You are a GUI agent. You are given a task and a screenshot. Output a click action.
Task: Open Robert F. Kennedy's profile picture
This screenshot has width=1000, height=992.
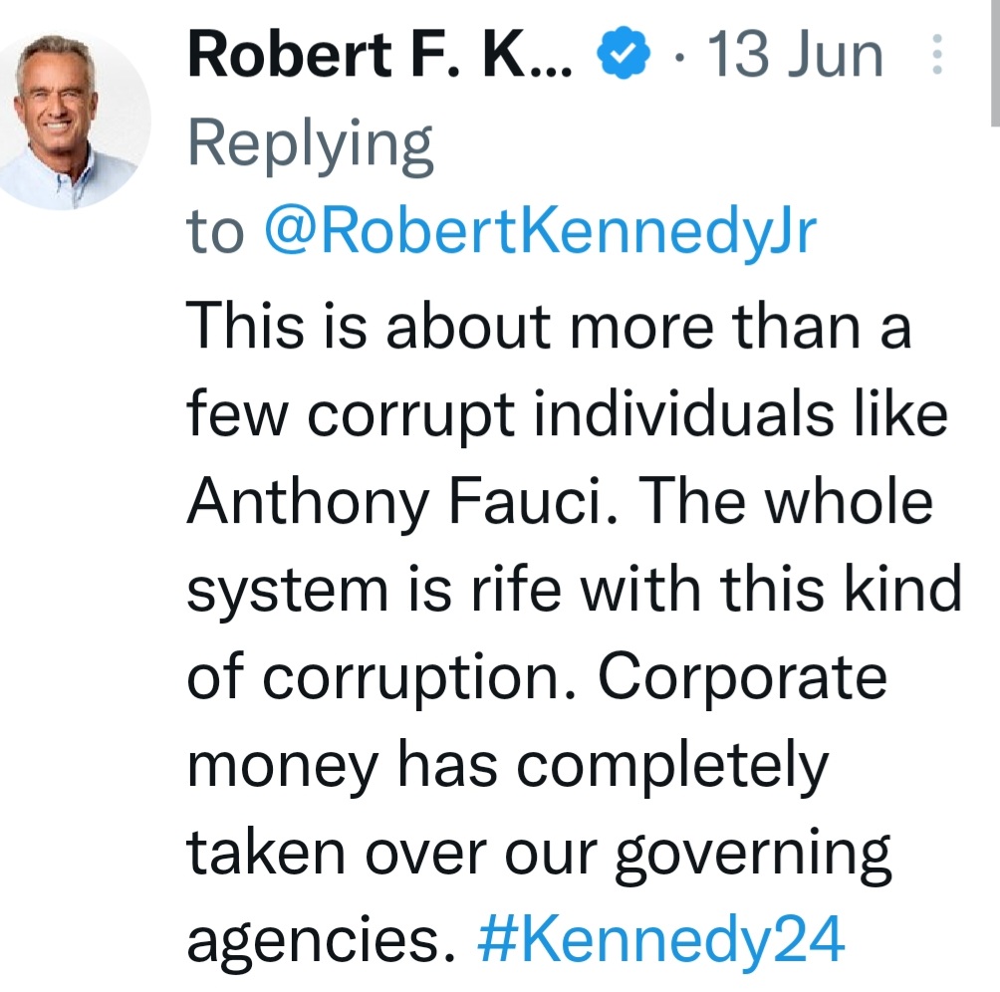click(x=76, y=123)
